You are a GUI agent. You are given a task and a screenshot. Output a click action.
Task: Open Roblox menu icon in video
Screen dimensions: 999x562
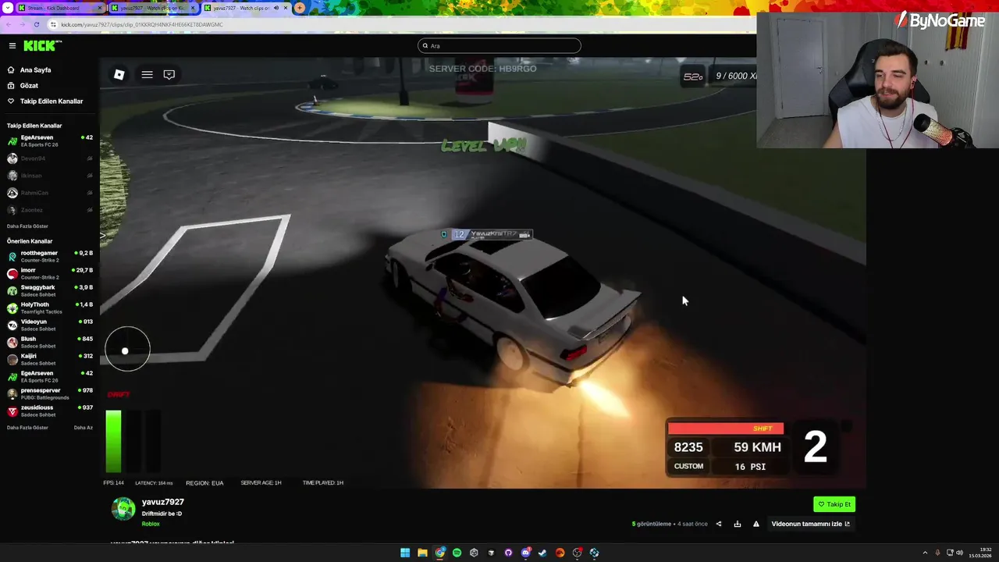tap(119, 74)
